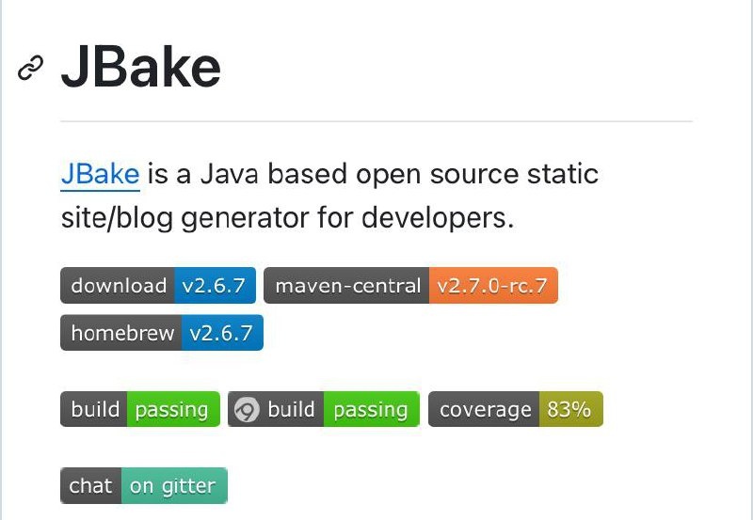Click the CircleCI logo in build badge
753x520 pixels.
pyautogui.click(x=246, y=410)
